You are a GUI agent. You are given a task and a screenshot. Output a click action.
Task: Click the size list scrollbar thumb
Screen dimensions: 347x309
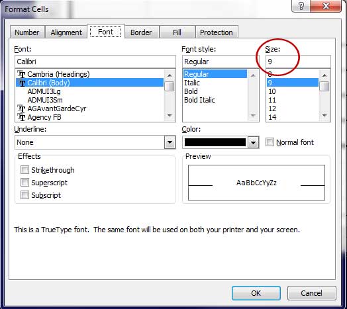point(324,86)
